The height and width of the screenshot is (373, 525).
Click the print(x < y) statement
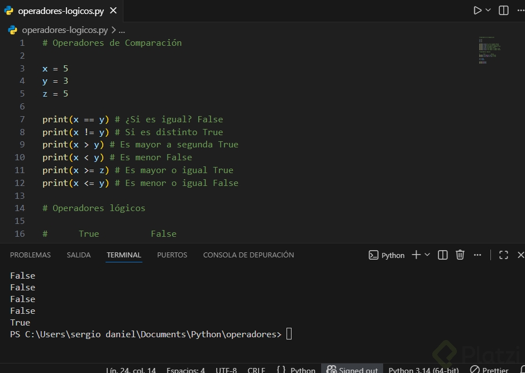[73, 157]
